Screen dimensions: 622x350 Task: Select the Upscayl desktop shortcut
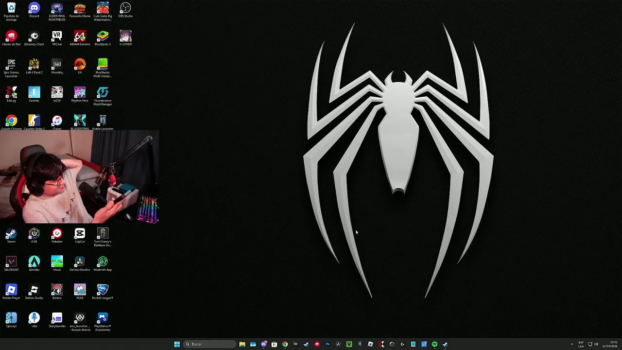11,320
